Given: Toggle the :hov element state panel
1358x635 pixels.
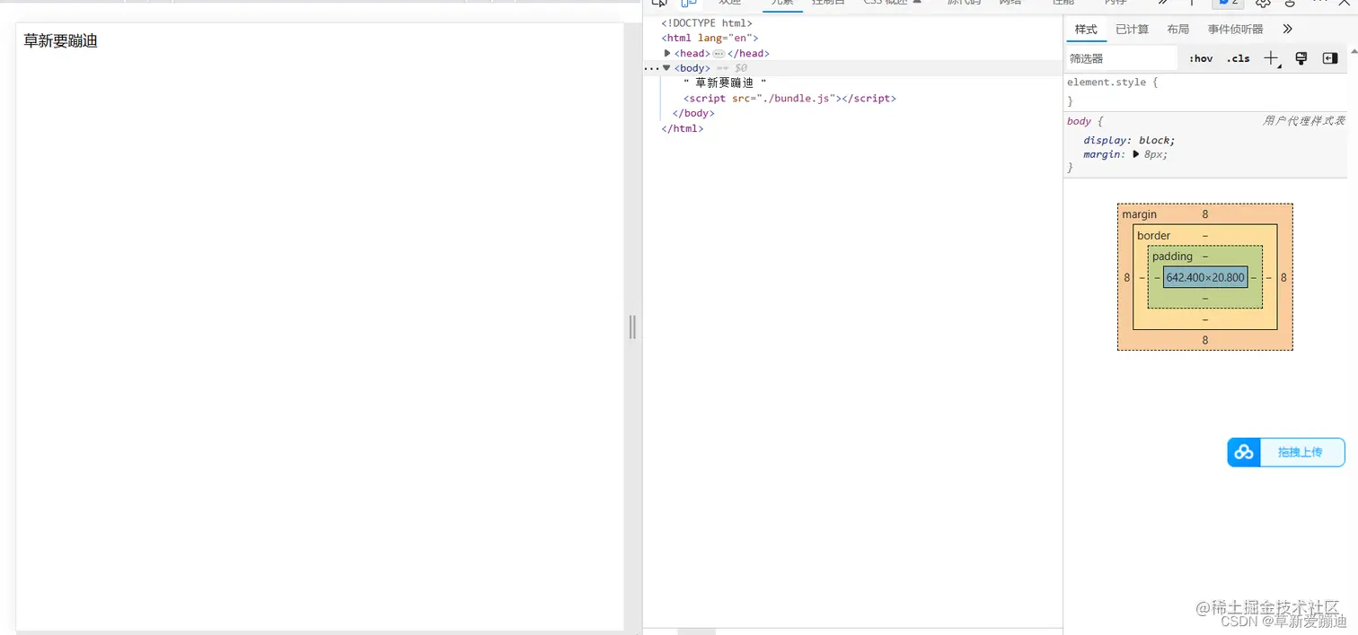Looking at the screenshot, I should pos(1200,58).
